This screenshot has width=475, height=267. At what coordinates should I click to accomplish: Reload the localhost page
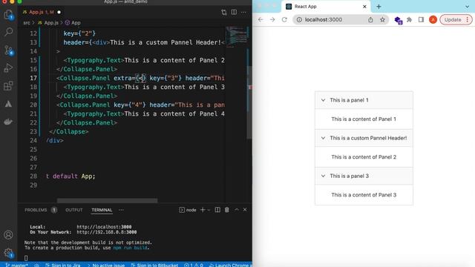[284, 20]
